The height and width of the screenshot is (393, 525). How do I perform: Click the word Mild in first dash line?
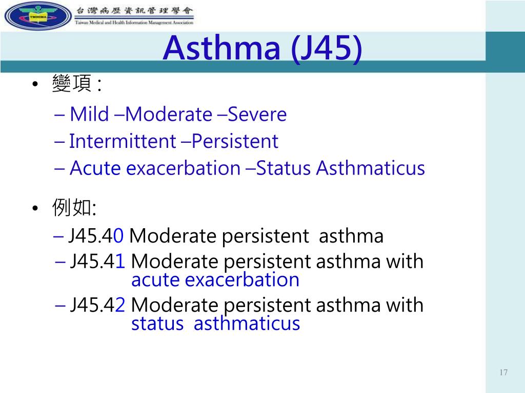(x=89, y=114)
